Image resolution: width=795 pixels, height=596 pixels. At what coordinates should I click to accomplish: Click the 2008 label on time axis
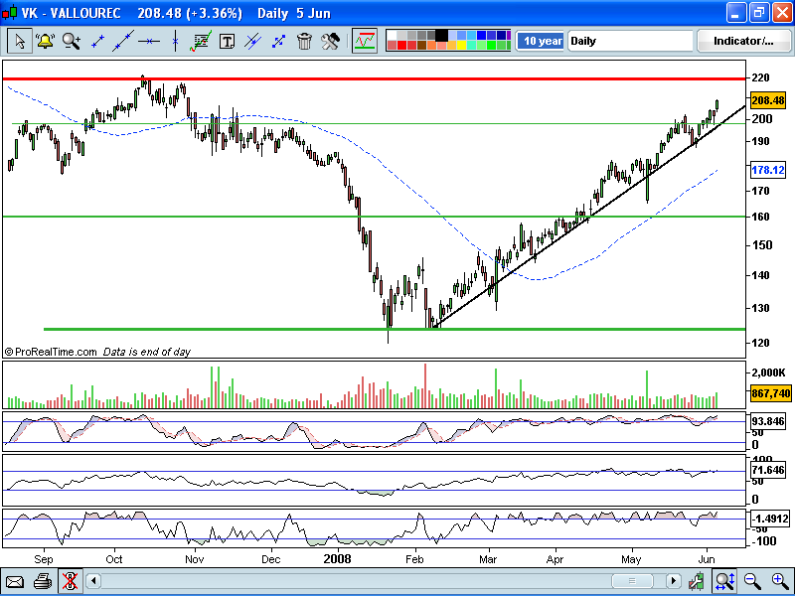pyautogui.click(x=337, y=558)
